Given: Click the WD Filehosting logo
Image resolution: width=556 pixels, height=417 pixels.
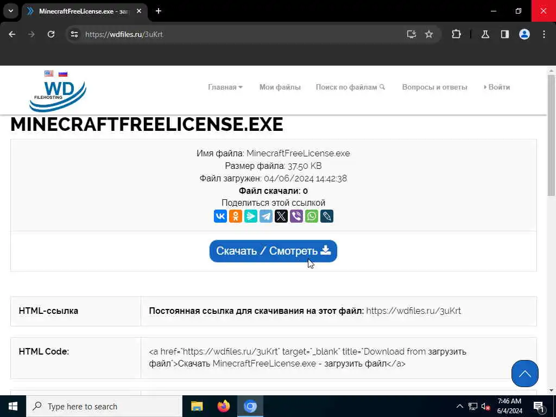Looking at the screenshot, I should pos(58,96).
